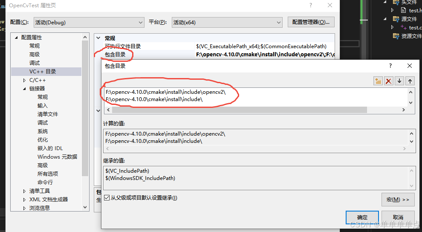Click the 包含目录 property row label
422x232 pixels.
coord(115,55)
